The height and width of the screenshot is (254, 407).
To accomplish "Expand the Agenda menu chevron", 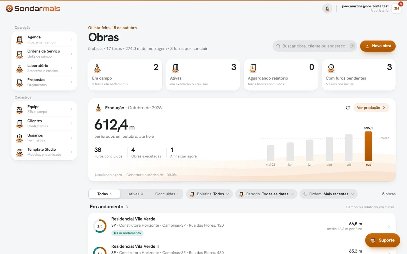I will [71, 40].
